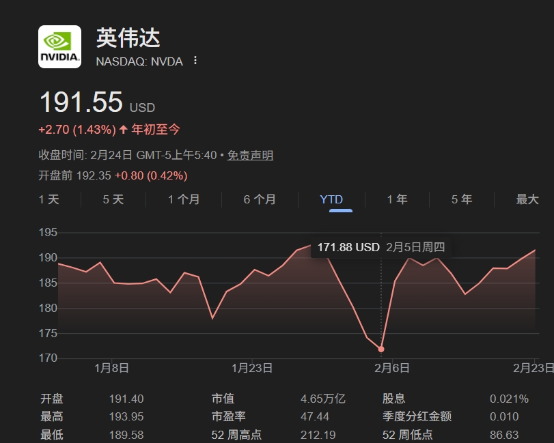The height and width of the screenshot is (443, 554).
Task: Open the 免责声明 disclaimer link
Action: (x=250, y=155)
